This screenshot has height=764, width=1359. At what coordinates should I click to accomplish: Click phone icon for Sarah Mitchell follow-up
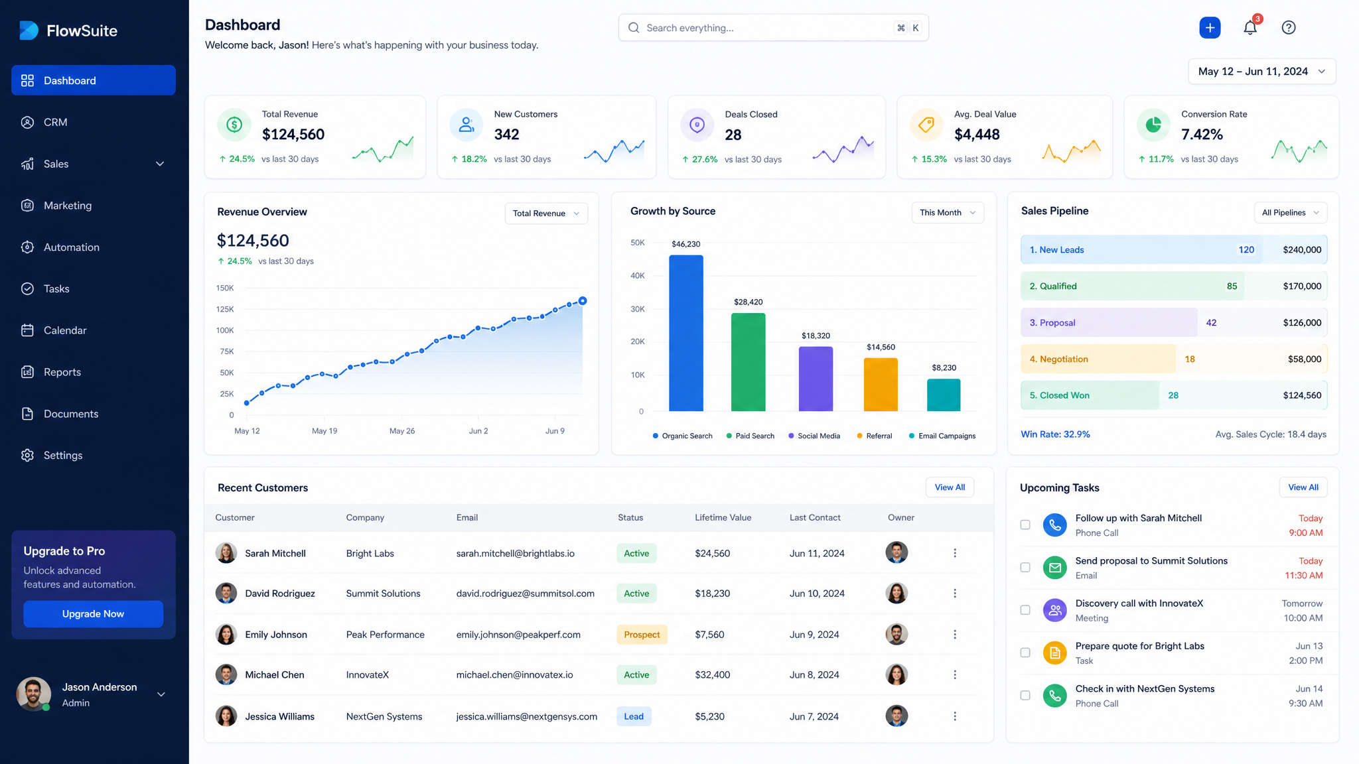[1054, 525]
